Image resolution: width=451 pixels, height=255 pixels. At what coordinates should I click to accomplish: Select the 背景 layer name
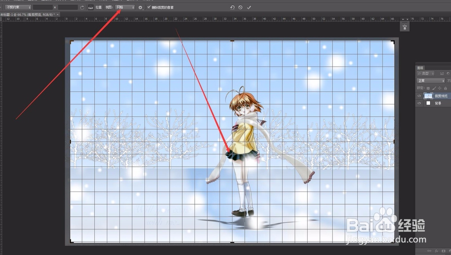click(438, 104)
